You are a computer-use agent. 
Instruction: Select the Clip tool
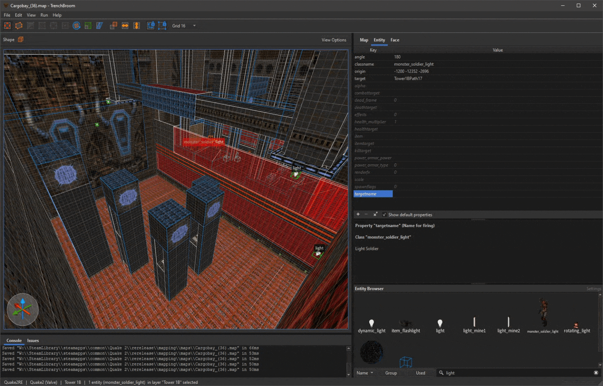[x=30, y=26]
